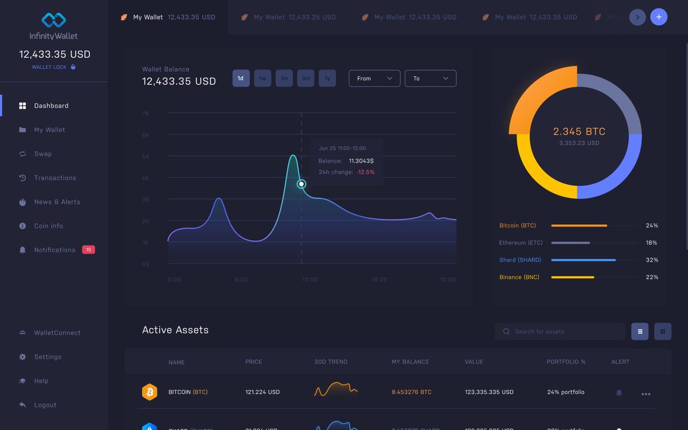Click the Binance (BNC) allocation bar
Screen dimensions: 688x430
click(593, 277)
